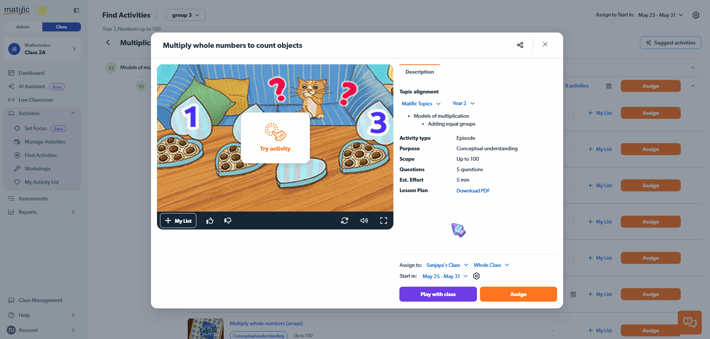Open the settings gear in the top right header

696,15
